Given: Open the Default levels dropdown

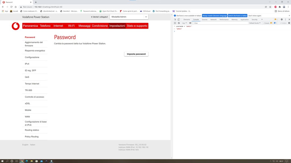Looking at the screenshot, I should pos(255,23).
